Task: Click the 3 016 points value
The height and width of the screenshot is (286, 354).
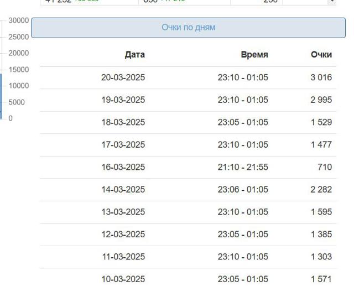Action: point(321,77)
